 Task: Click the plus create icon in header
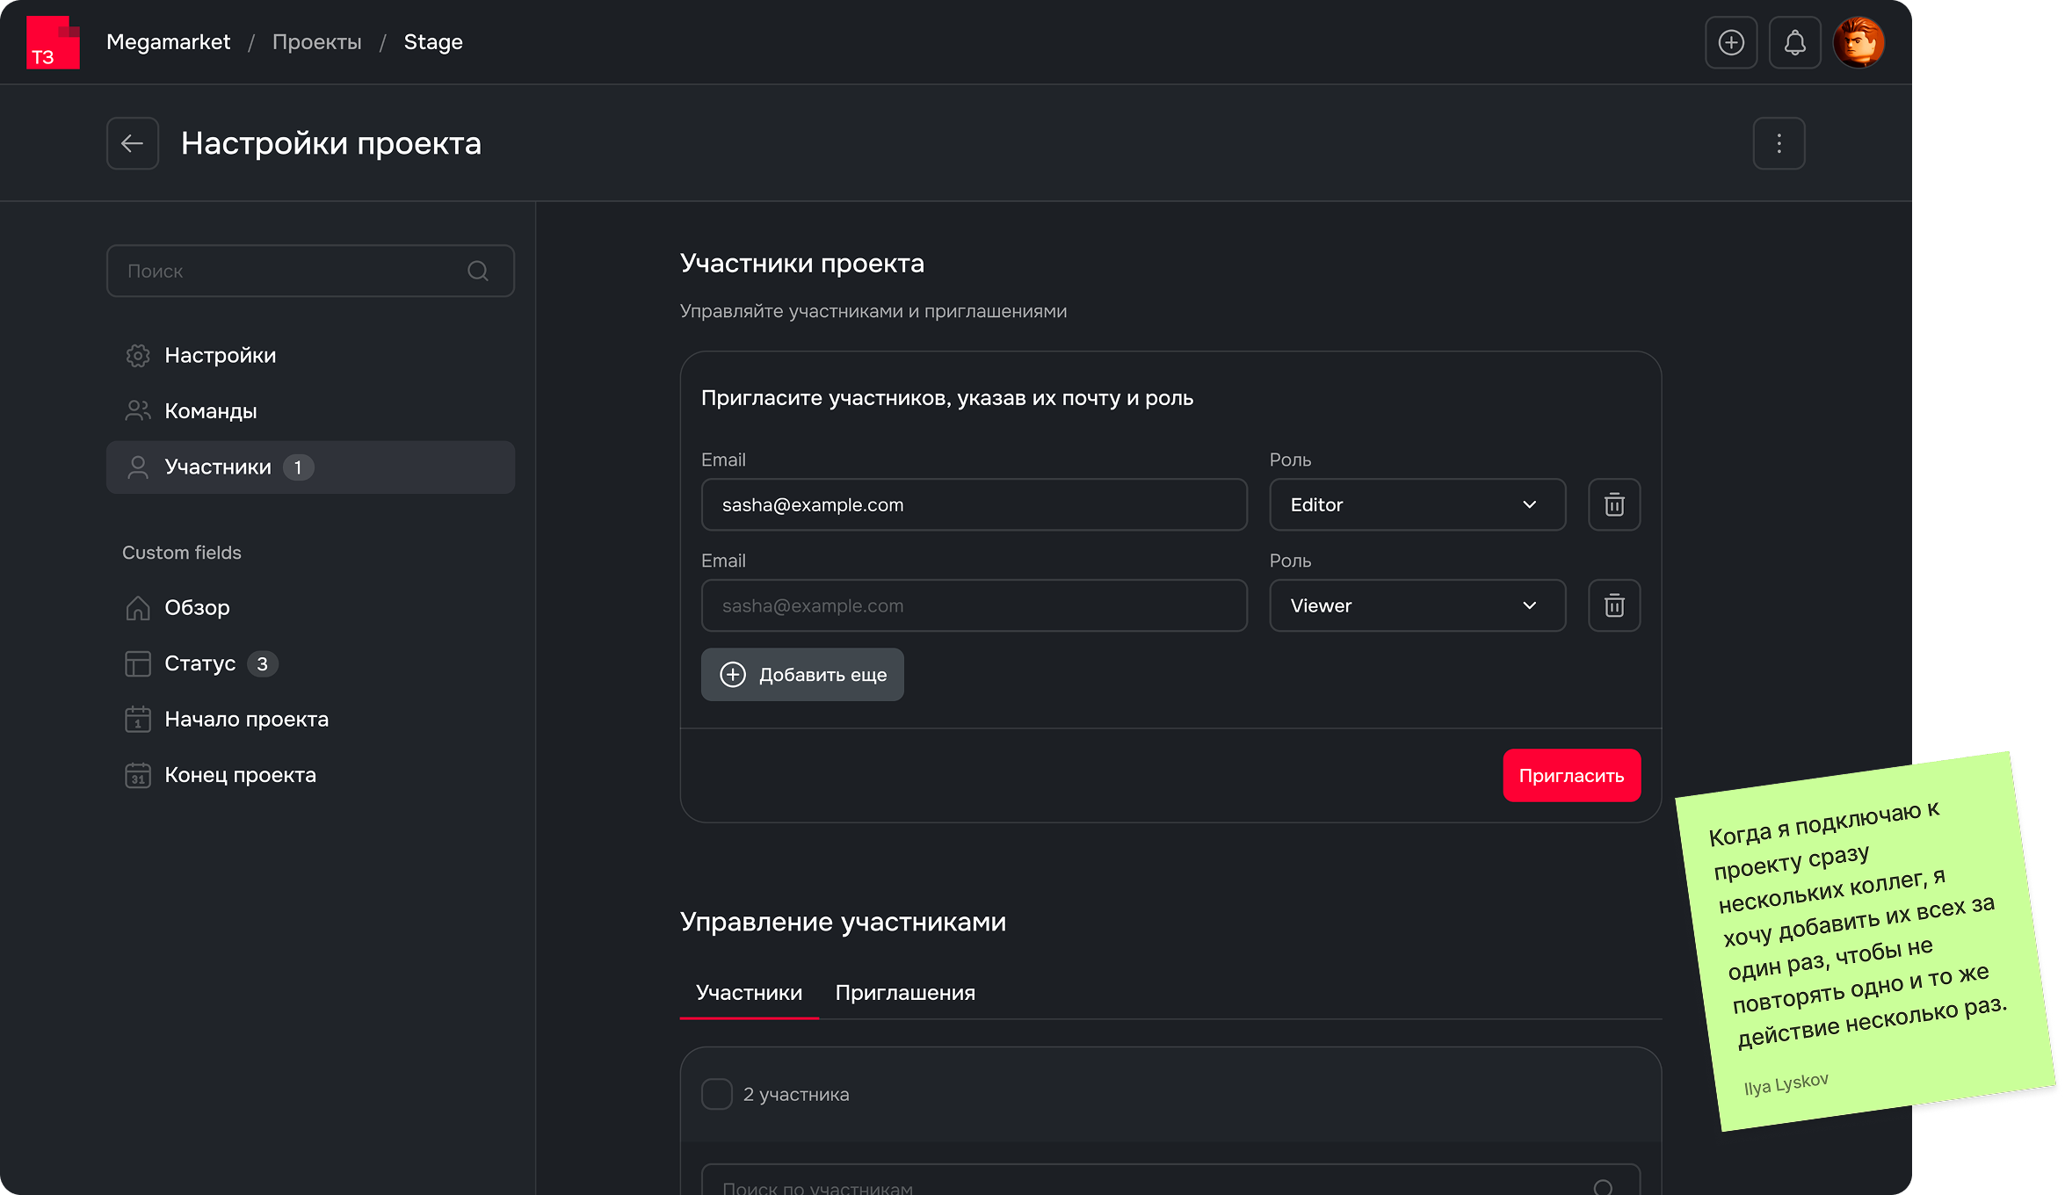pos(1731,42)
